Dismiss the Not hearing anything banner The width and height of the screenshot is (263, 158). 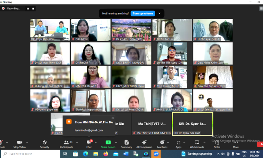coord(159,14)
